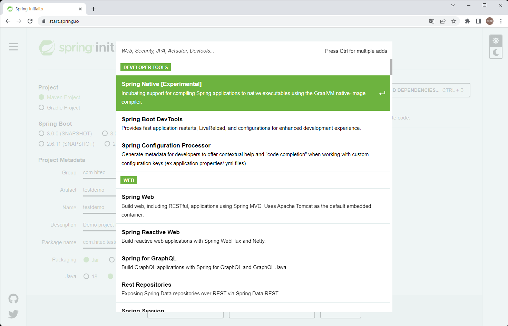Image resolution: width=508 pixels, height=326 pixels.
Task: Open the hamburger menu icon
Action: [13, 47]
